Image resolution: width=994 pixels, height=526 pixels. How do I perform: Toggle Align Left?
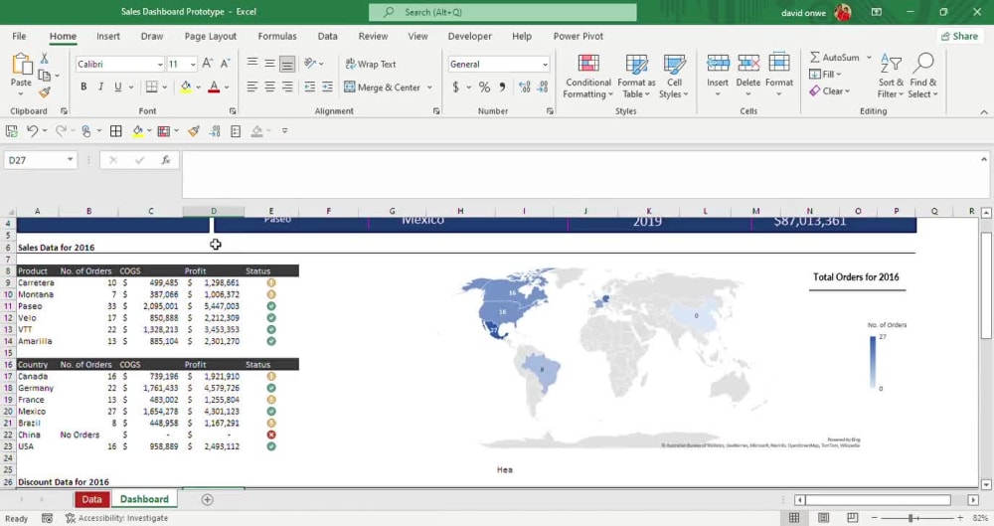click(x=252, y=87)
